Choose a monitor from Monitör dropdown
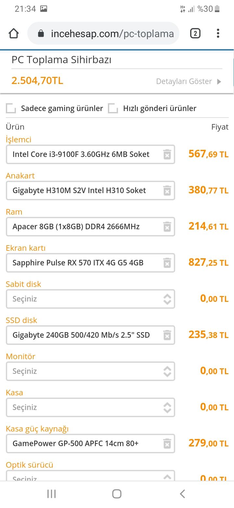234x508 pixels. tap(90, 371)
